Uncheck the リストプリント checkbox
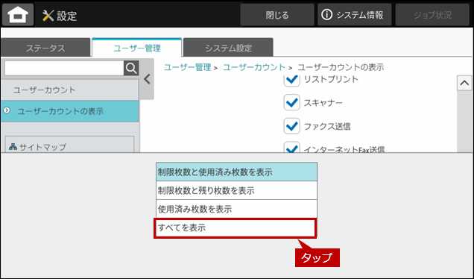This screenshot has height=279, width=474. [x=291, y=80]
